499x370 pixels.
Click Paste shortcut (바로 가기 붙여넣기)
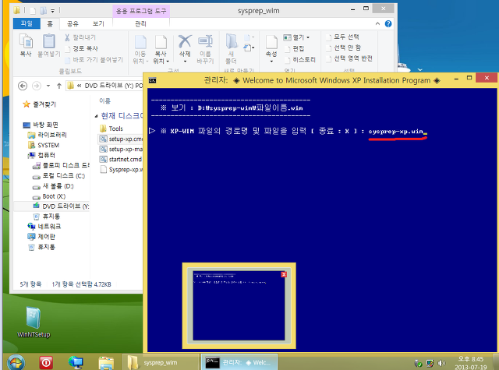[94, 59]
